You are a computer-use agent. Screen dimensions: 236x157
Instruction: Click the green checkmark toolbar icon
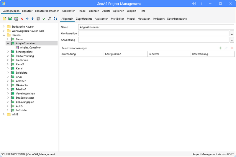[44, 19]
